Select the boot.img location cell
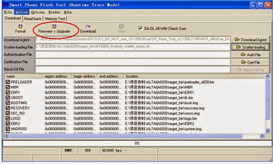 coord(161,103)
